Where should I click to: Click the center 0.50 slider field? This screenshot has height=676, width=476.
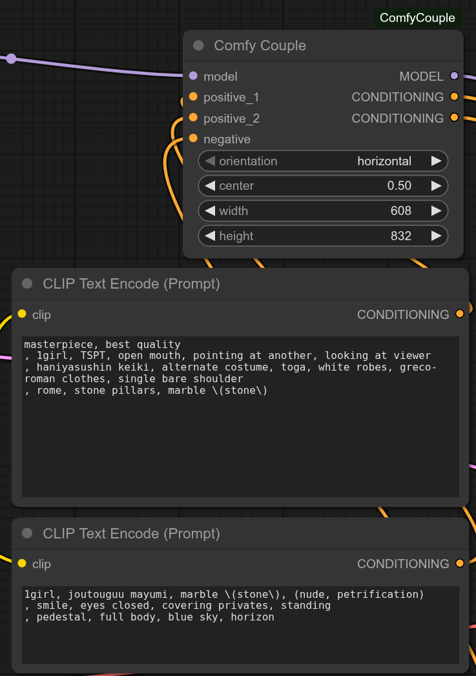[x=323, y=186]
